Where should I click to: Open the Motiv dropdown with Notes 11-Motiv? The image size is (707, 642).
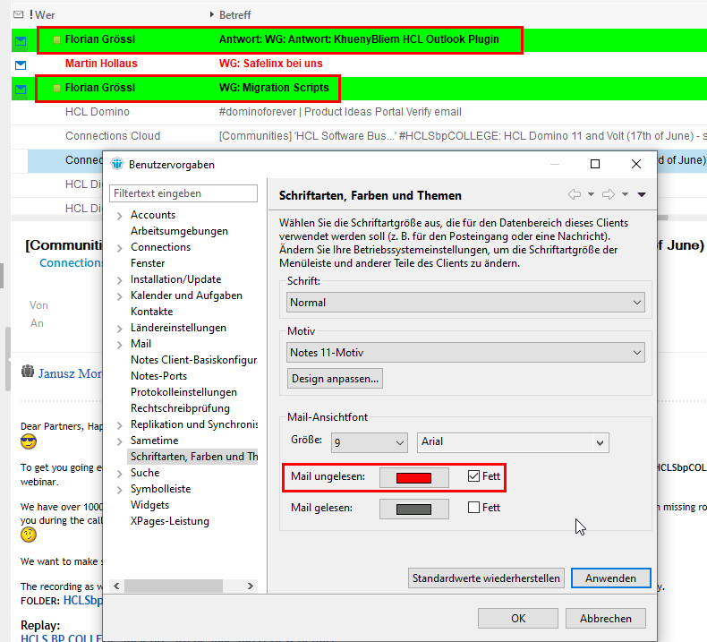pos(465,353)
